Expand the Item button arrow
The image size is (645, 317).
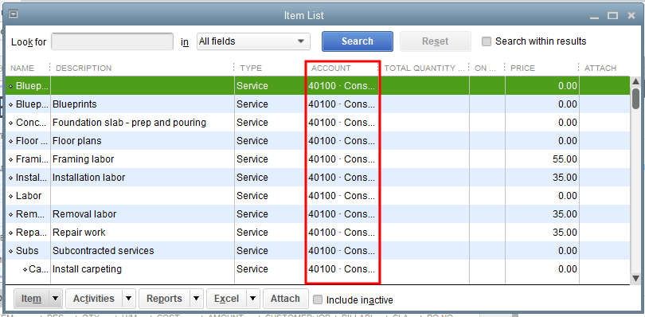click(56, 299)
